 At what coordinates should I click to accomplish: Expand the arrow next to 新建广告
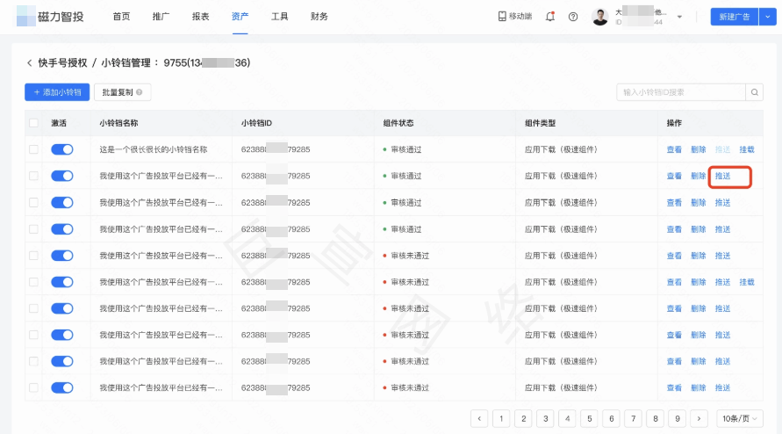768,17
